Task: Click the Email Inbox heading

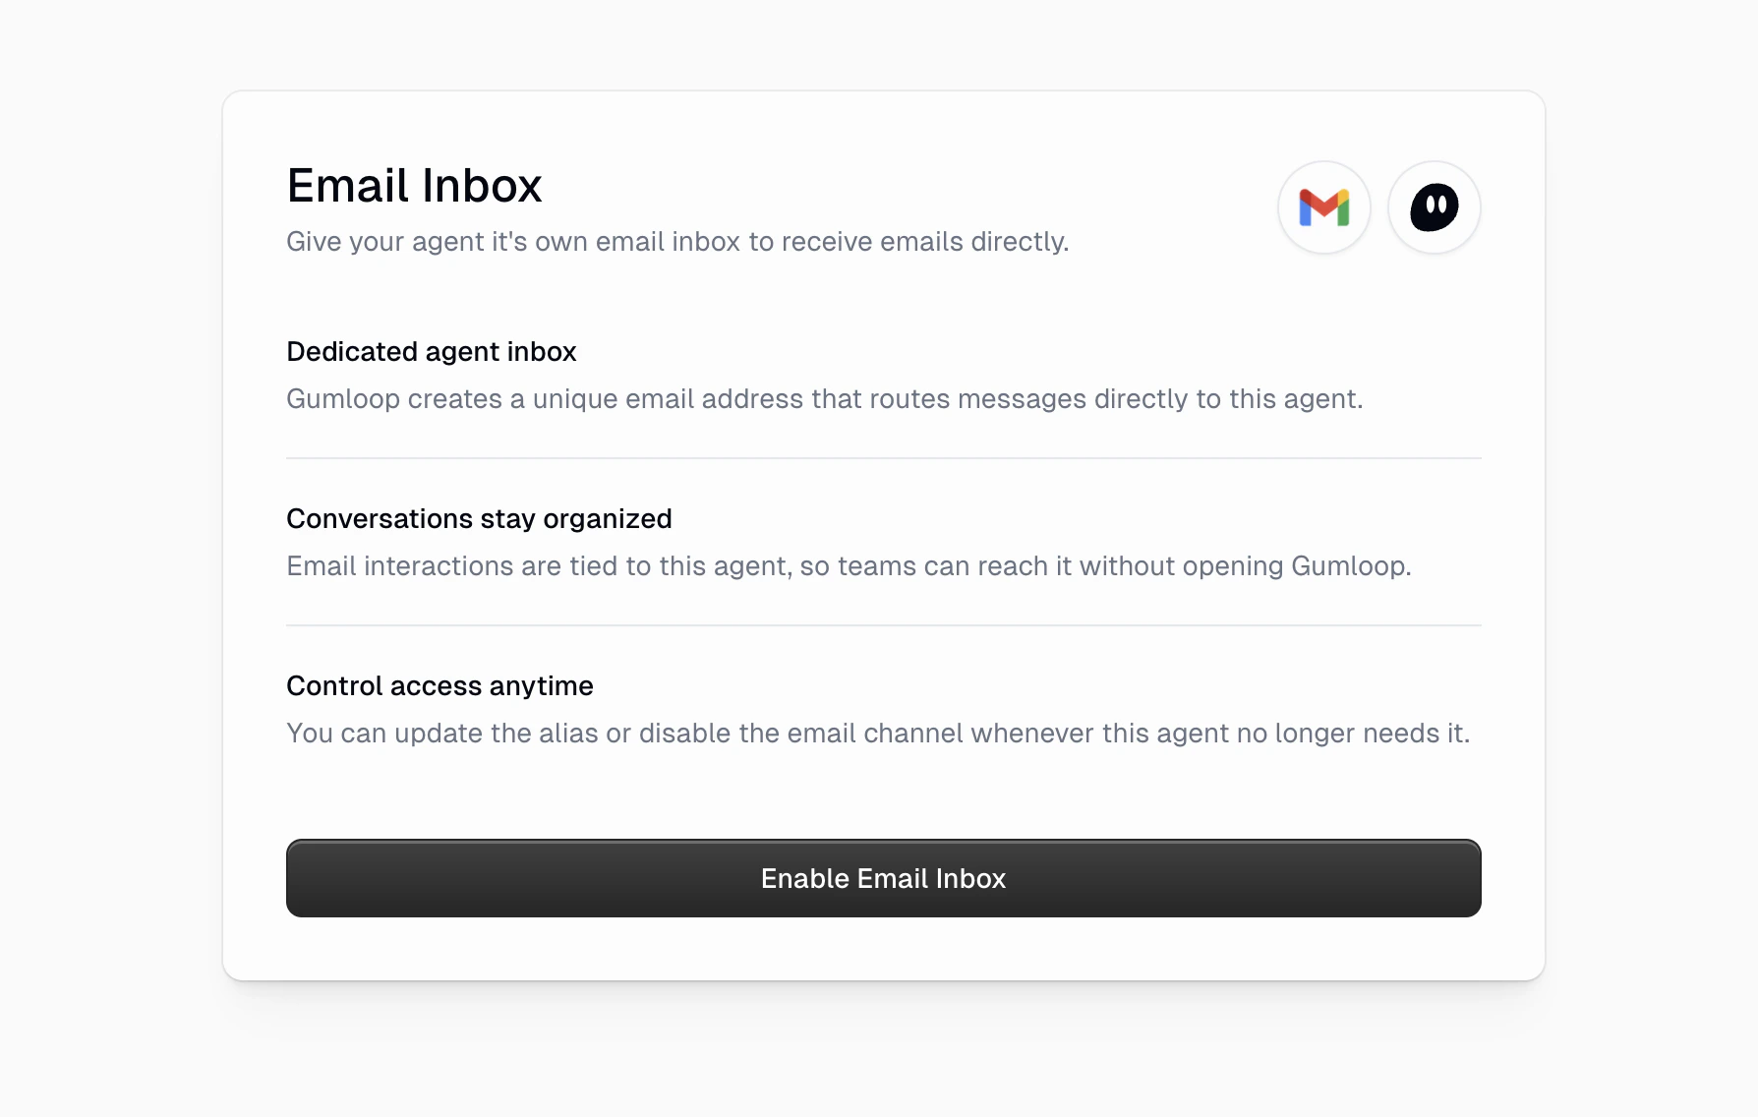Action: coord(414,185)
